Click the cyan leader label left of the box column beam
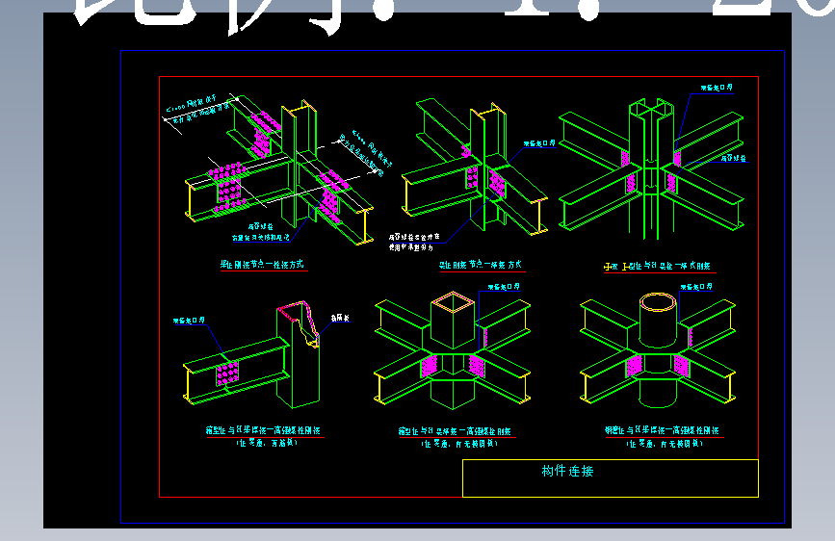The height and width of the screenshot is (541, 835). (189, 321)
